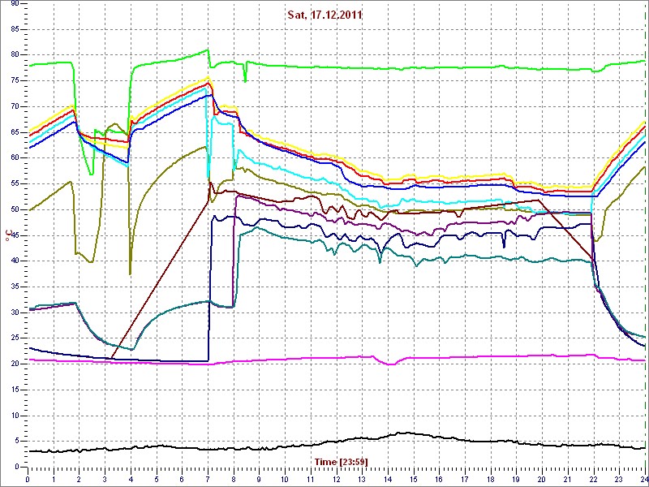The width and height of the screenshot is (649, 487).
Task: Click hour 12 on the horizontal time axis
Action: [x=337, y=479]
